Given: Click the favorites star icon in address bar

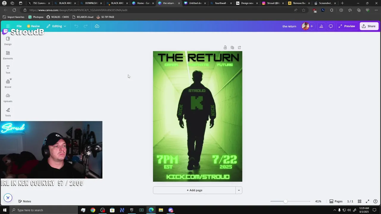Looking at the screenshot, I should 303,10.
